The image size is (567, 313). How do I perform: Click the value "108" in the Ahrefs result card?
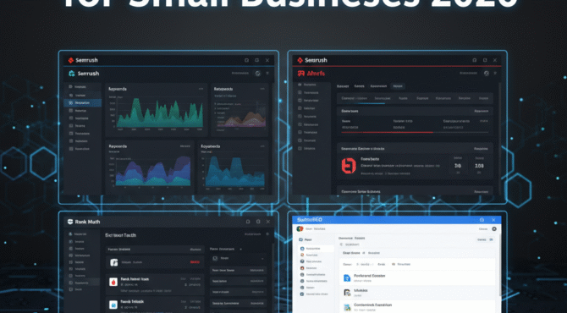coord(480,166)
